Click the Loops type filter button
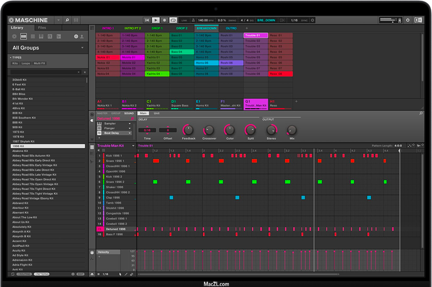The height and width of the screenshot is (287, 432). pyautogui.click(x=26, y=63)
